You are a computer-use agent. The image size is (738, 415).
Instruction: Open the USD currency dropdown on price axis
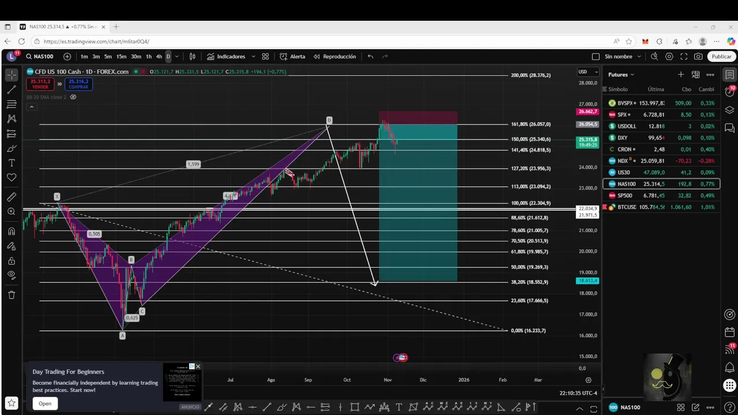(x=588, y=71)
